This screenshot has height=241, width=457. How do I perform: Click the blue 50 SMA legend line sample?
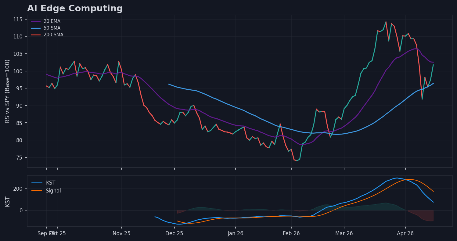[x=36, y=28]
